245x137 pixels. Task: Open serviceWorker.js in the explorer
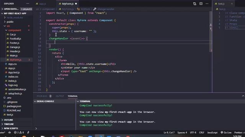[x=17, y=89]
